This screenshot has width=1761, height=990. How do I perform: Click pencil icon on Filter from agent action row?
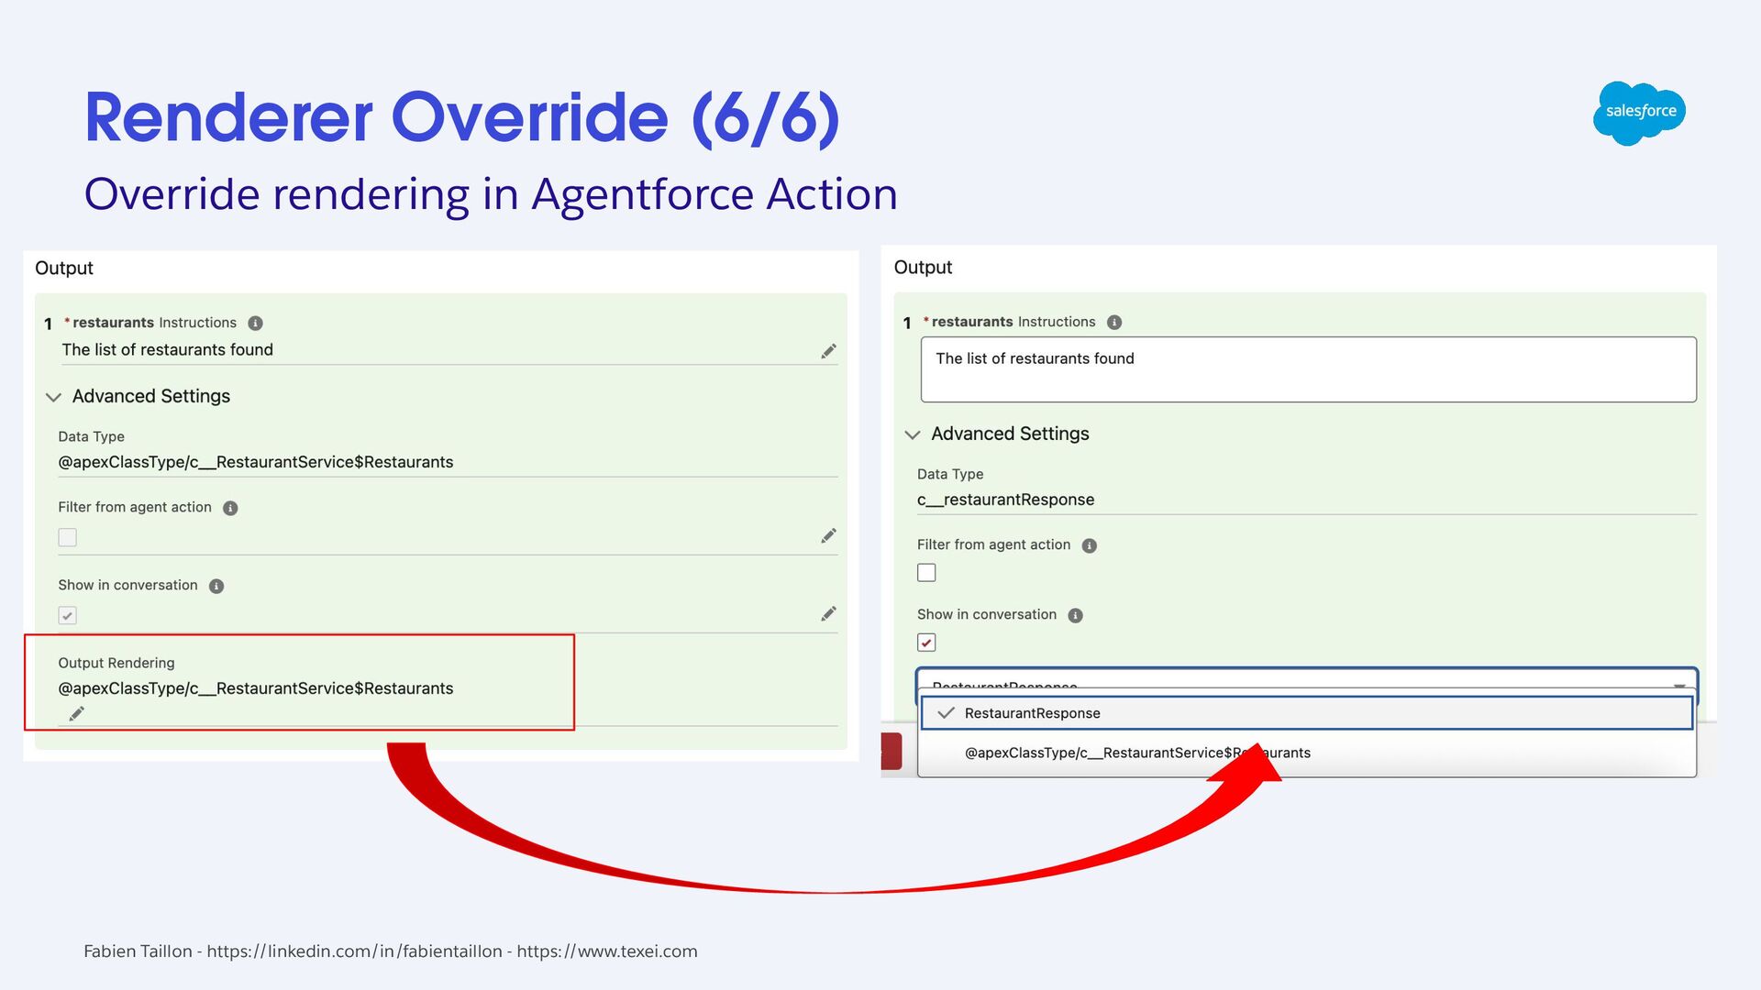pos(828,535)
